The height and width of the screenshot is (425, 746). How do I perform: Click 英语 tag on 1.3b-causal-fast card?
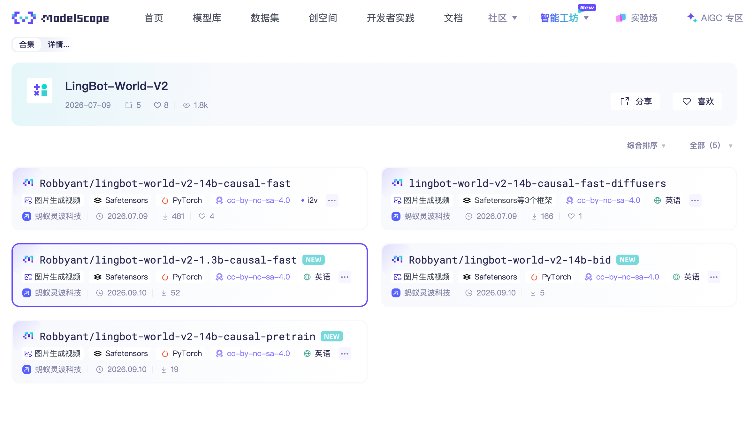[x=317, y=277]
